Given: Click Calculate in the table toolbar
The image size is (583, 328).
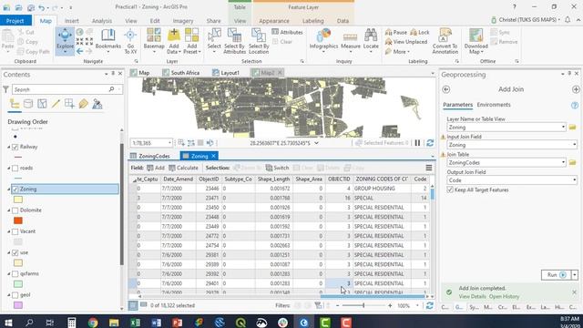Looking at the screenshot, I should (183, 168).
